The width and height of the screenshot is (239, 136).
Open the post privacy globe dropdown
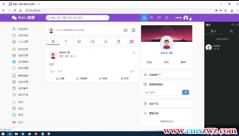(x=73, y=56)
